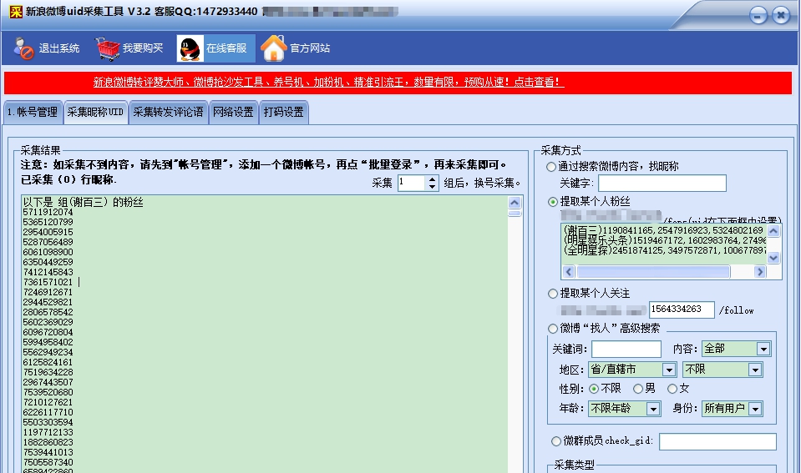This screenshot has width=801, height=473.
Task: Click header line 以下是 组(谢百三) 的粉丝
Action: [84, 202]
